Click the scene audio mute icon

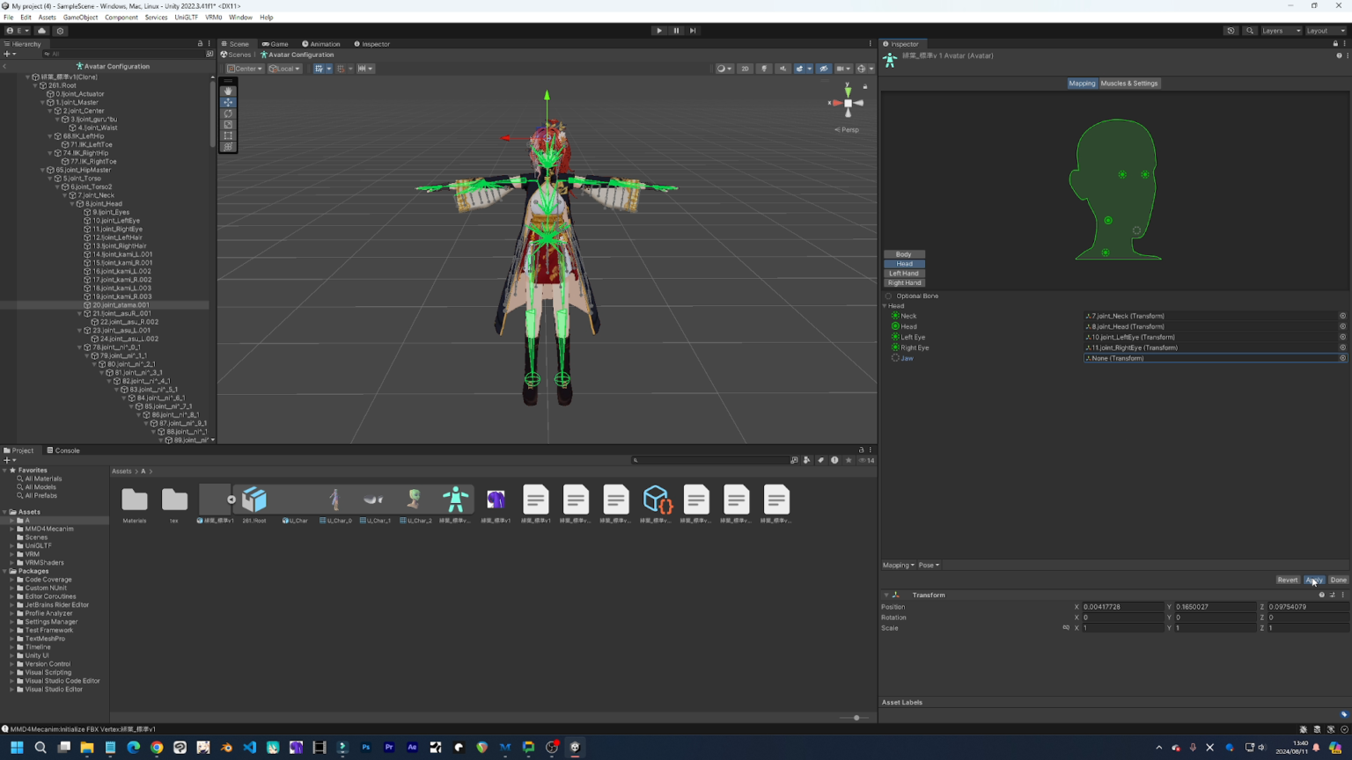tap(783, 69)
